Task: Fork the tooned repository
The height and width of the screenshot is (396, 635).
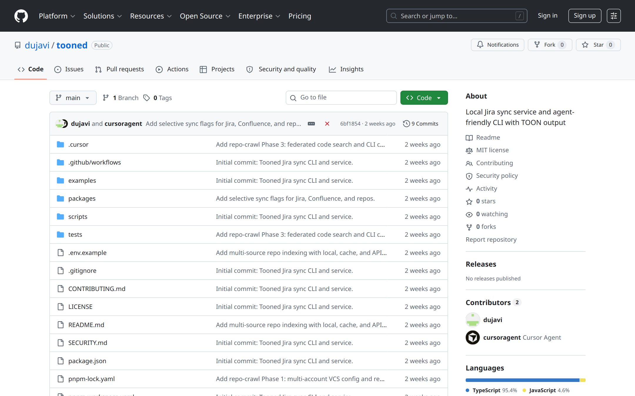Action: tap(550, 45)
